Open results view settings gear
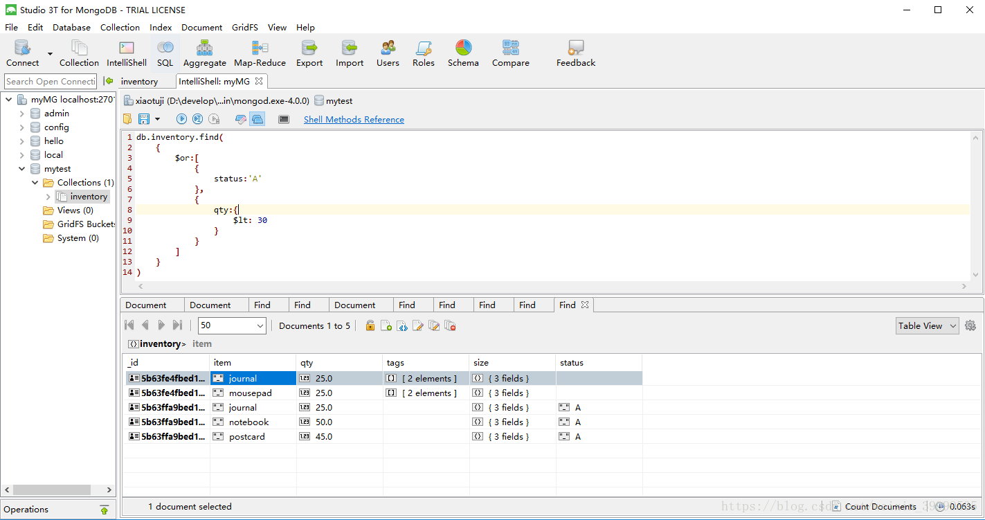 click(x=970, y=325)
